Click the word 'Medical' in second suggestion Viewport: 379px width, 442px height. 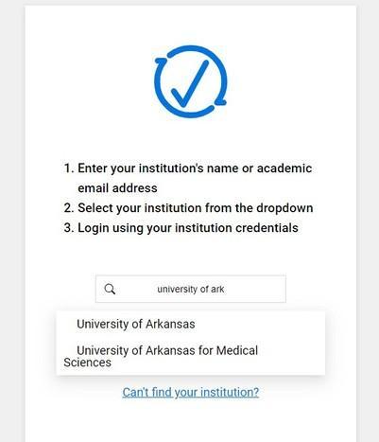[237, 350]
